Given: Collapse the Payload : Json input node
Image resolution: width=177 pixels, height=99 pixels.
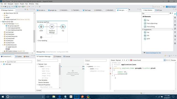Looking at the screenshot, I should 37,64.
